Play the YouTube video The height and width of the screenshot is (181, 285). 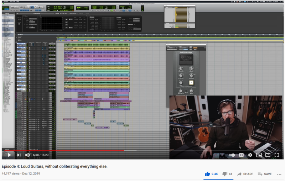[x=10, y=155]
